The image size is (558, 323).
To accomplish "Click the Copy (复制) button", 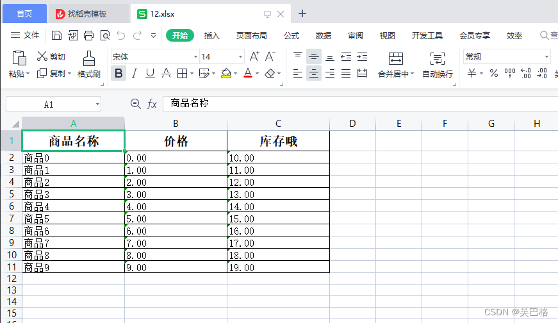I will point(52,73).
